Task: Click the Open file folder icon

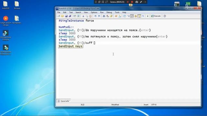Action: (x=62, y=16)
